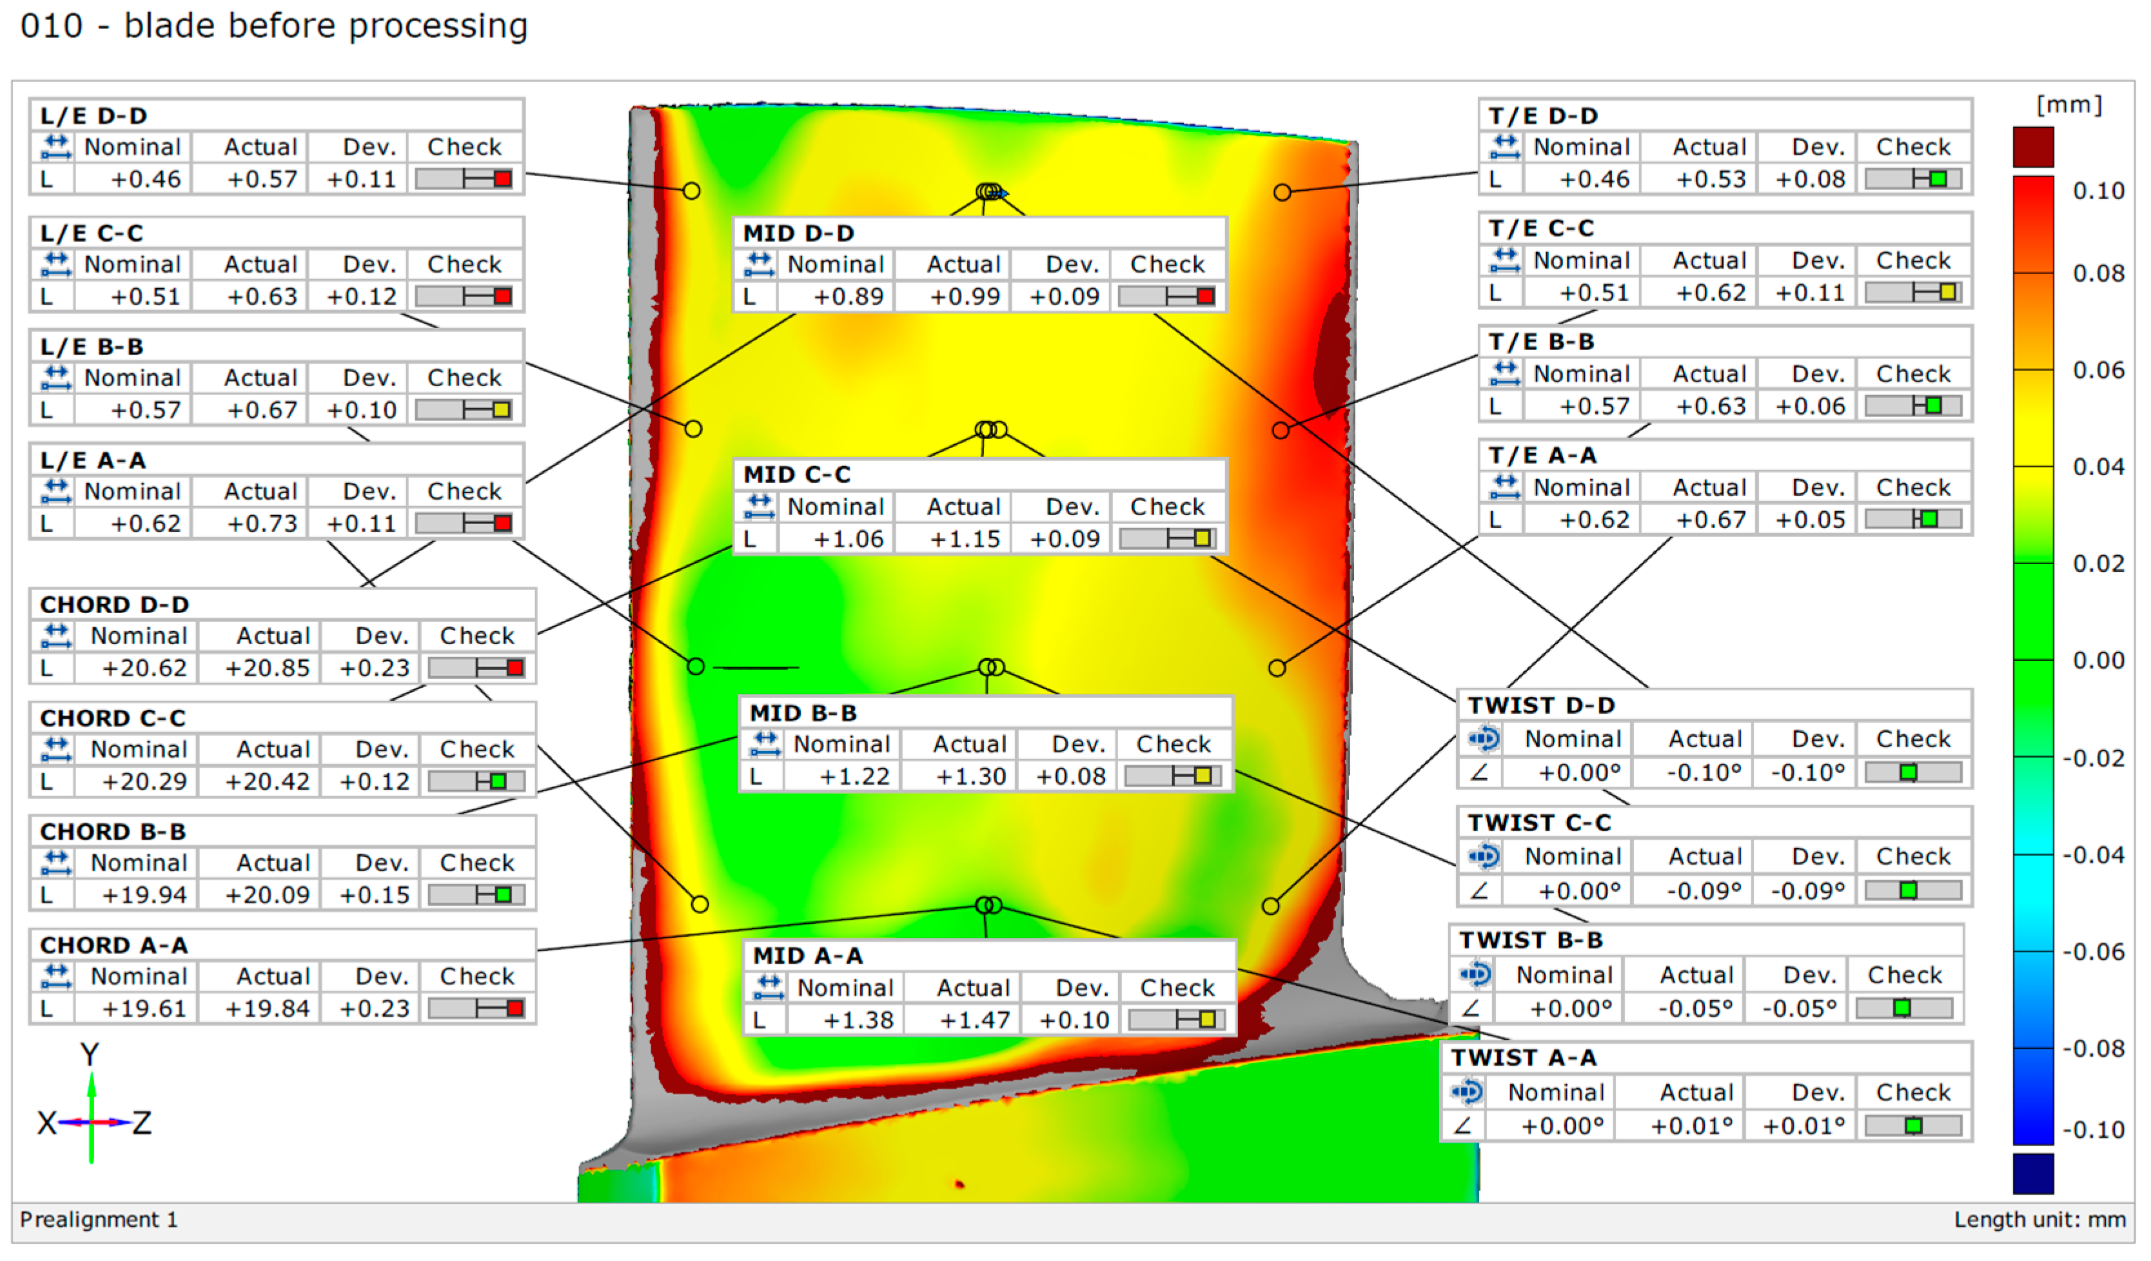Click the angle icon in TWIST D-D label
The image size is (2151, 1261).
click(x=1484, y=739)
